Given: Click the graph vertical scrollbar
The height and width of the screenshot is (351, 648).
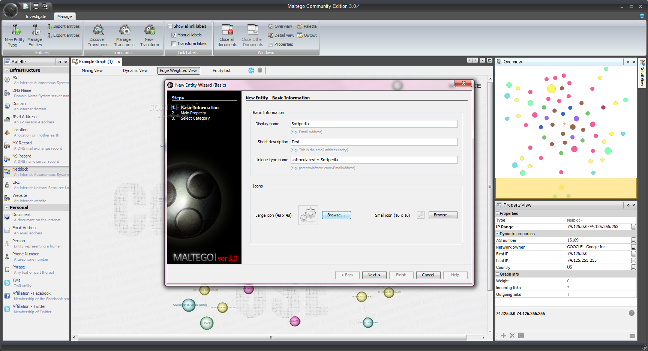Looking at the screenshot, I should 490,186.
